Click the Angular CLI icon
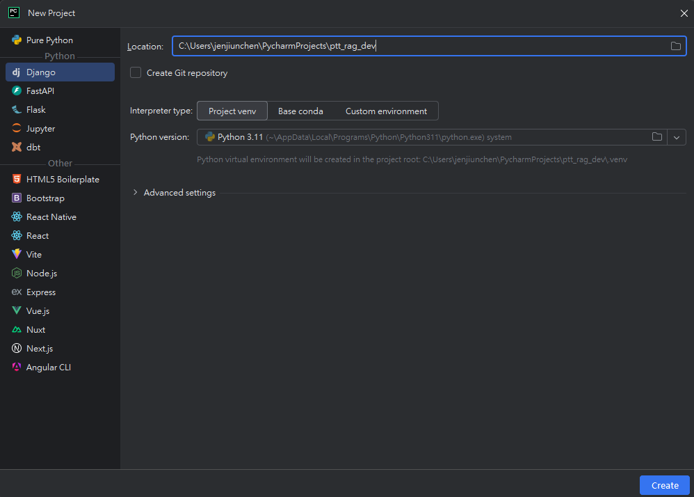 (x=17, y=367)
